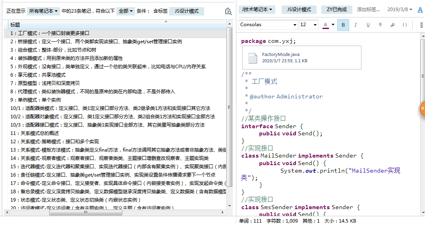Image resolution: width=425 pixels, height=225 pixels.
Task: Click 'package com.yxj;' line in the note
Action: 269,41
